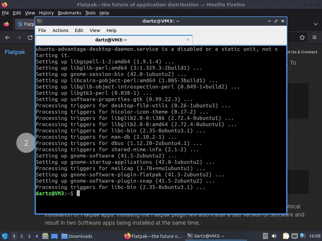
Task: Click the 'Processing triggers for man-db' line
Action: click(106, 137)
